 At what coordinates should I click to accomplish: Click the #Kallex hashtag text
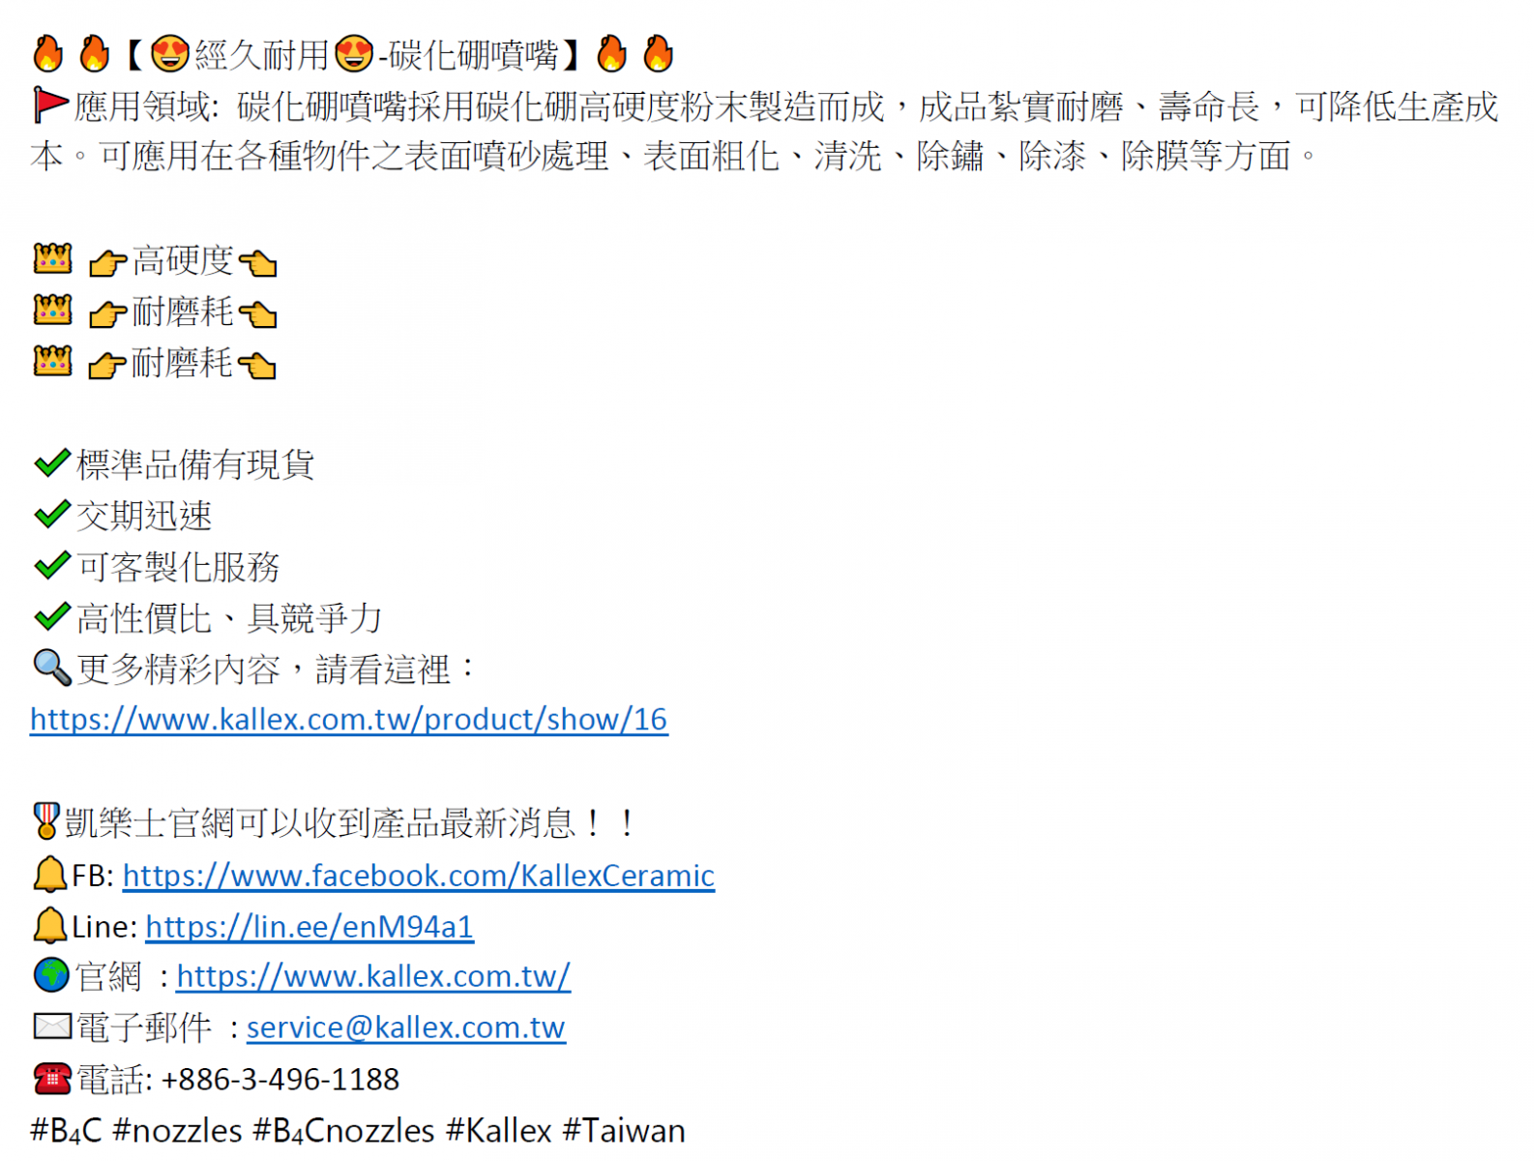[x=499, y=1131]
